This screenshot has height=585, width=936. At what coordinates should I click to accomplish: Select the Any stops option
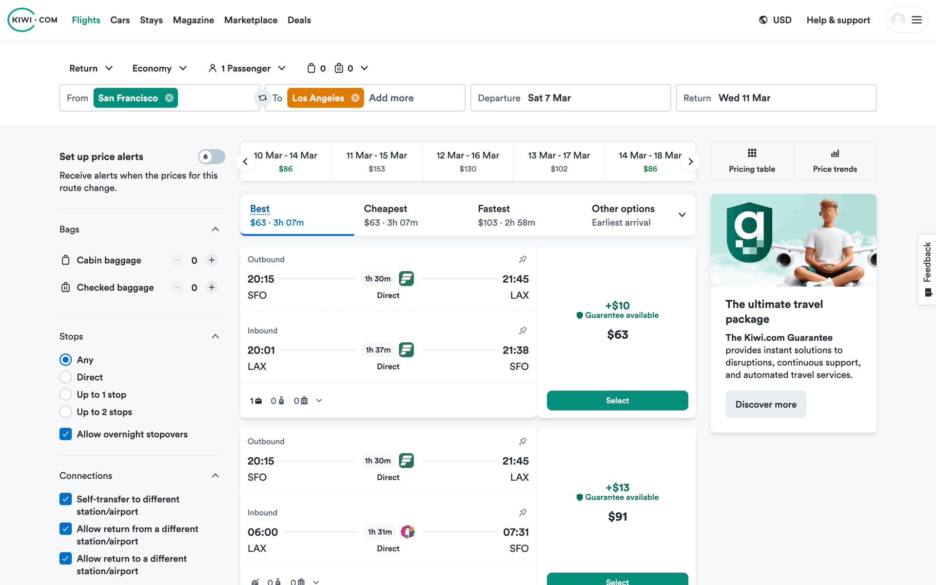tap(65, 360)
